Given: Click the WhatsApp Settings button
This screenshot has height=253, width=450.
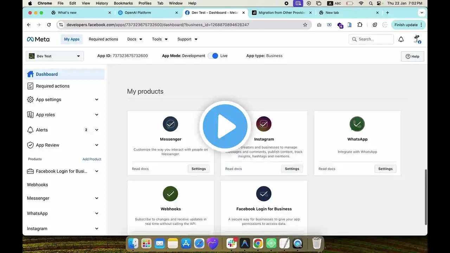Looking at the screenshot, I should 385,169.
